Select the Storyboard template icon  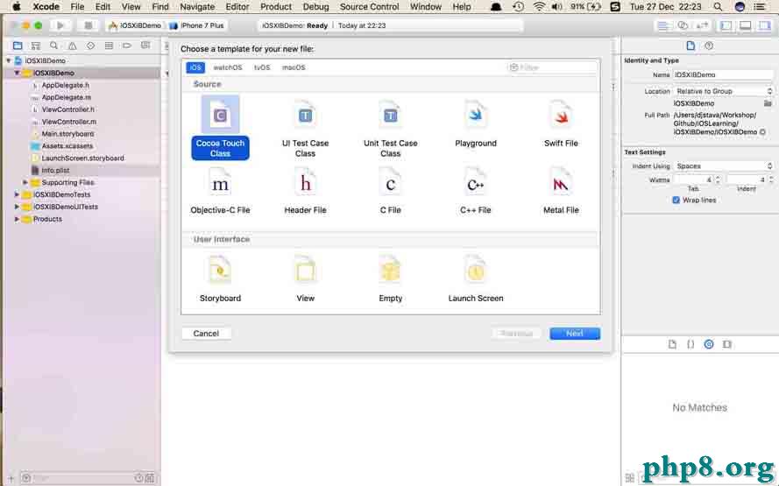[x=220, y=271]
